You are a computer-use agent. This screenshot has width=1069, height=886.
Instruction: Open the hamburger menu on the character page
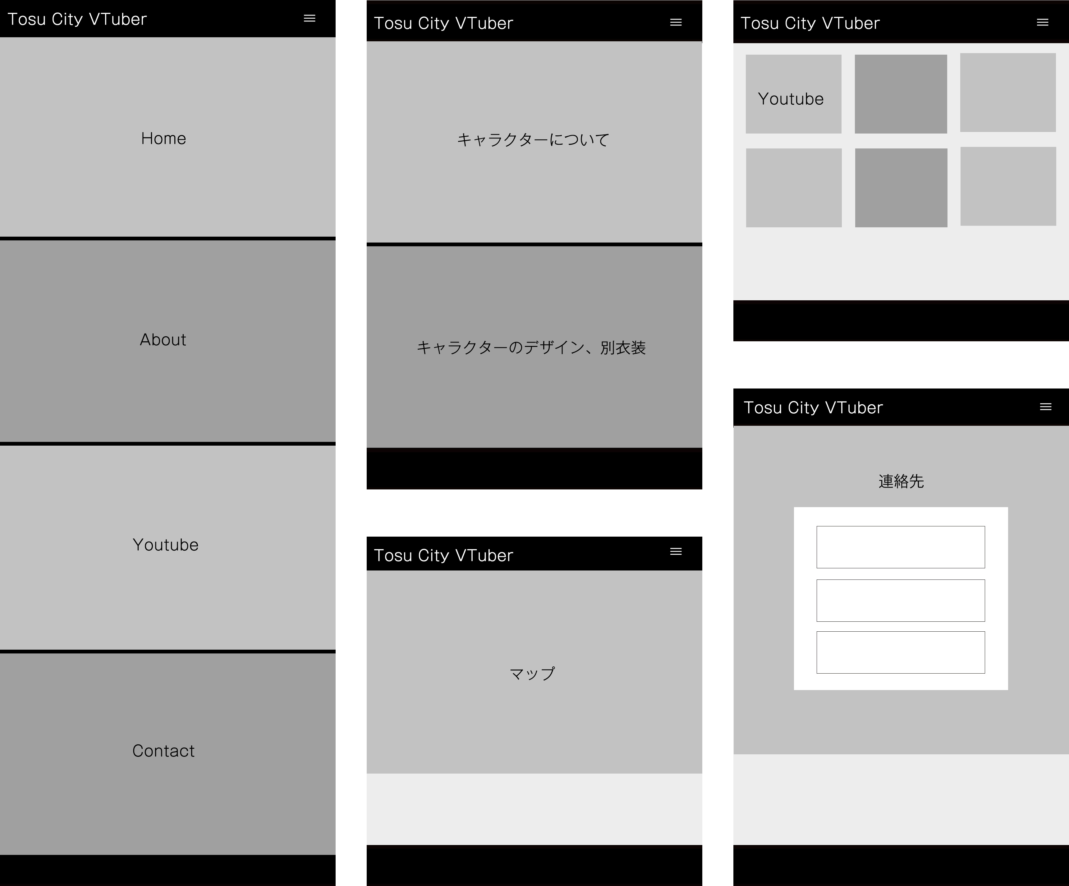pos(676,22)
